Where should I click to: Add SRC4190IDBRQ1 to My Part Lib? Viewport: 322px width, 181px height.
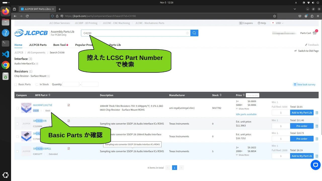(302, 156)
